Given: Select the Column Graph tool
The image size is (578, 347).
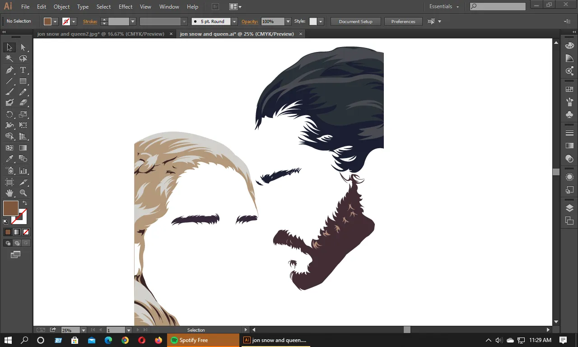Looking at the screenshot, I should point(23,171).
